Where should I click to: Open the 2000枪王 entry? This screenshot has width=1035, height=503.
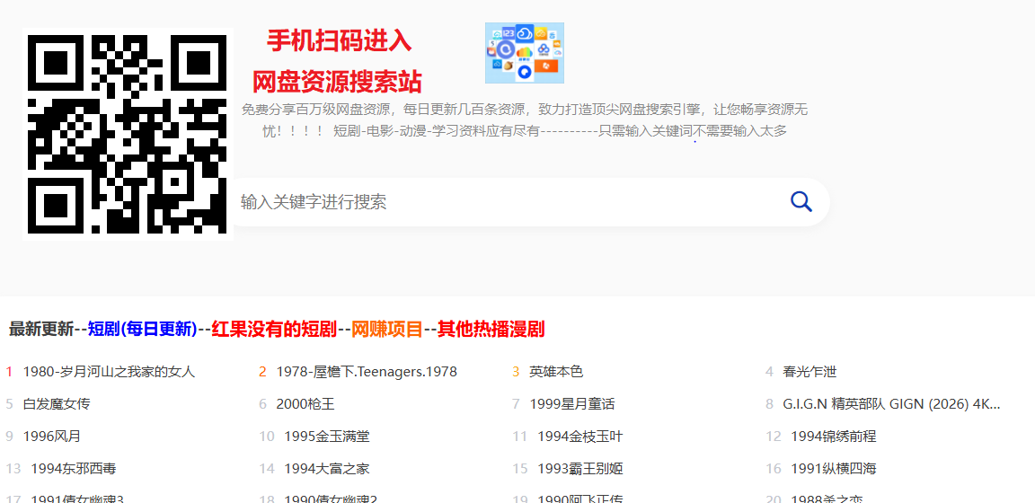(x=305, y=404)
